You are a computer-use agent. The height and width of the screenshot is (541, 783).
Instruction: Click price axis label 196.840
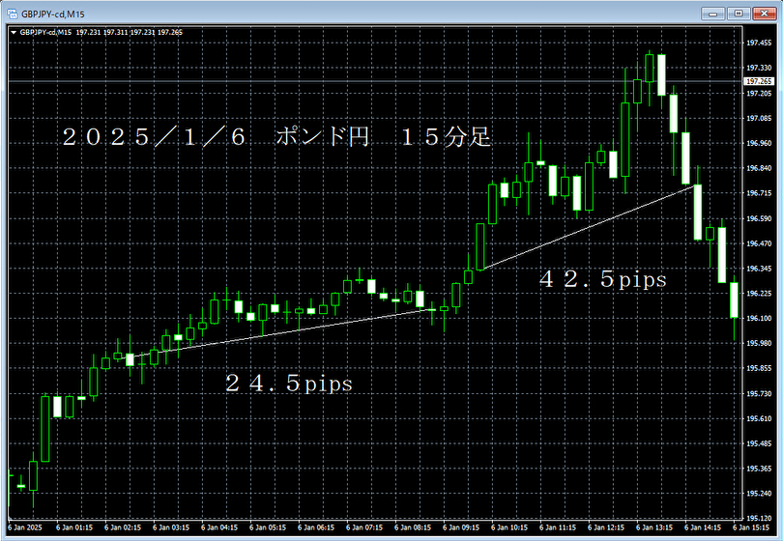pos(759,168)
